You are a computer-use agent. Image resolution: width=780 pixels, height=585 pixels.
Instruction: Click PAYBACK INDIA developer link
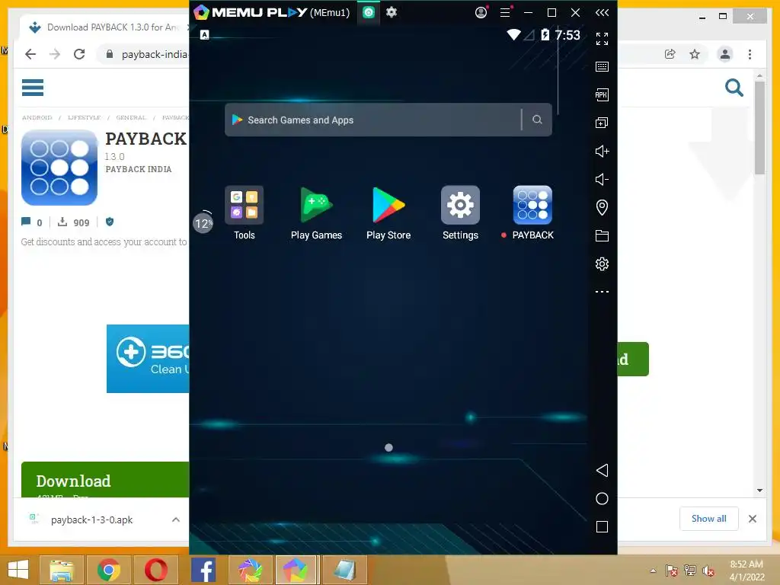[139, 169]
